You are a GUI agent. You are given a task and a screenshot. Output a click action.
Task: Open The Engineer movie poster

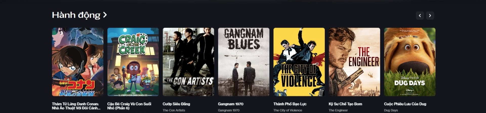(354, 62)
